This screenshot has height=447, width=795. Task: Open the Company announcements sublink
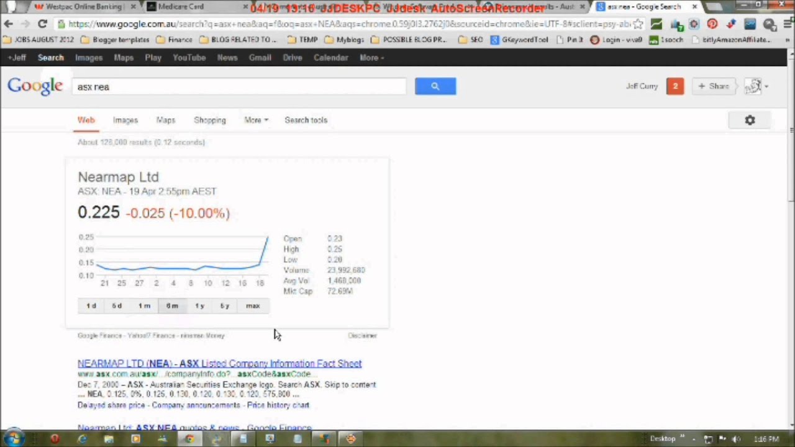[x=196, y=405]
